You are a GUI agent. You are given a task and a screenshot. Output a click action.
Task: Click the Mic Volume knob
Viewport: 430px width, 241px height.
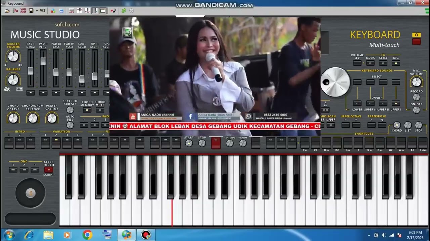416,82
